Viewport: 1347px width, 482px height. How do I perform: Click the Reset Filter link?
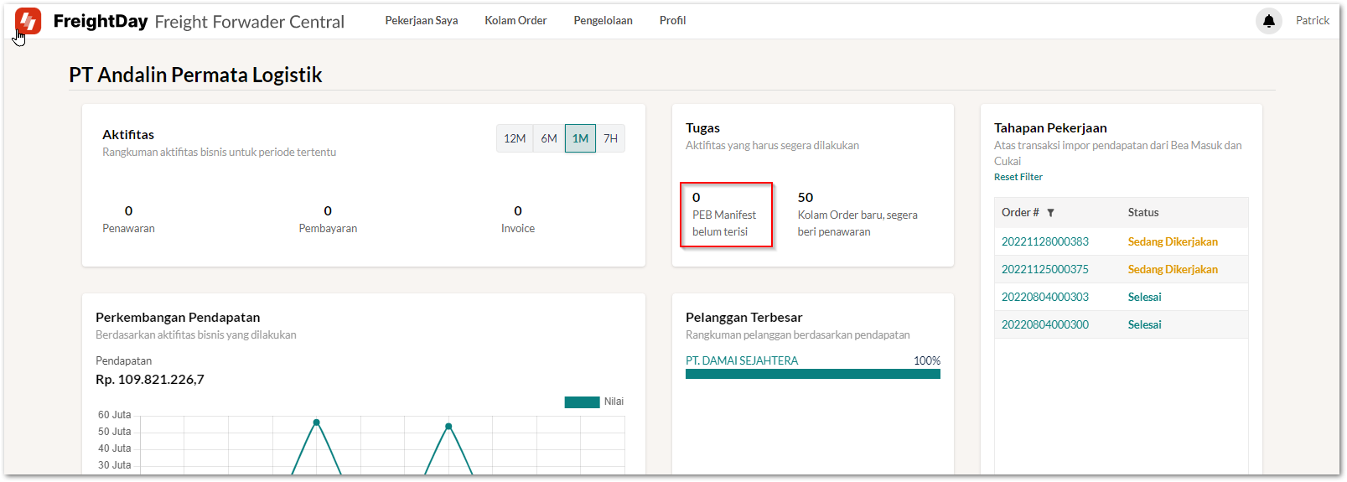pos(1018,177)
